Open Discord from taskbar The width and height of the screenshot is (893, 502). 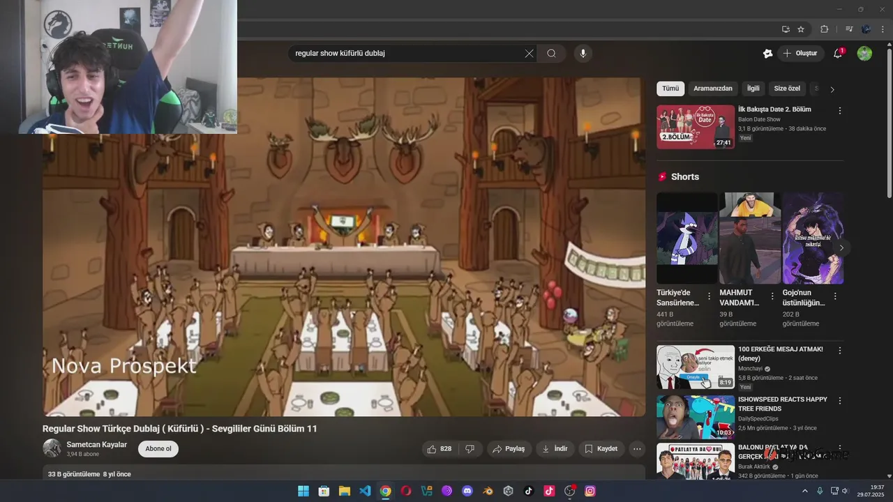click(x=467, y=491)
